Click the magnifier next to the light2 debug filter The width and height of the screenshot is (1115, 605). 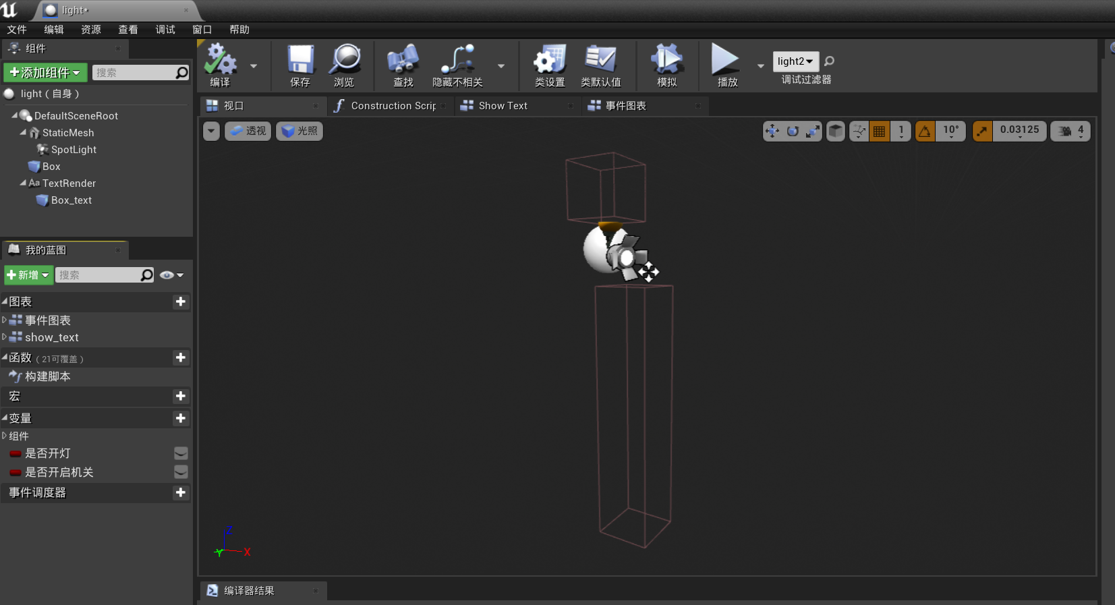coord(830,61)
